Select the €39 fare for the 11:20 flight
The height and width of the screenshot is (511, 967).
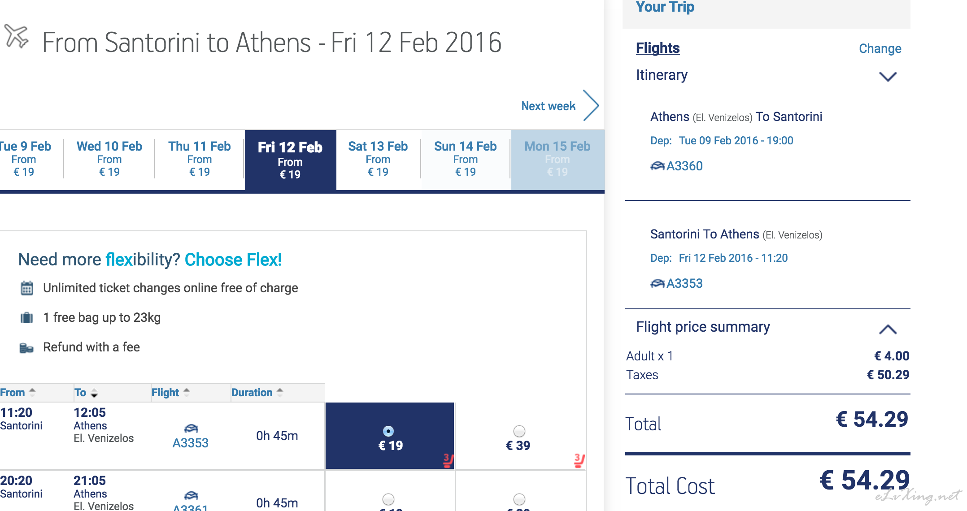coord(519,431)
